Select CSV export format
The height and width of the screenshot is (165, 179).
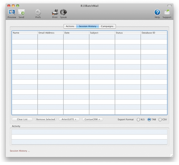(160, 119)
